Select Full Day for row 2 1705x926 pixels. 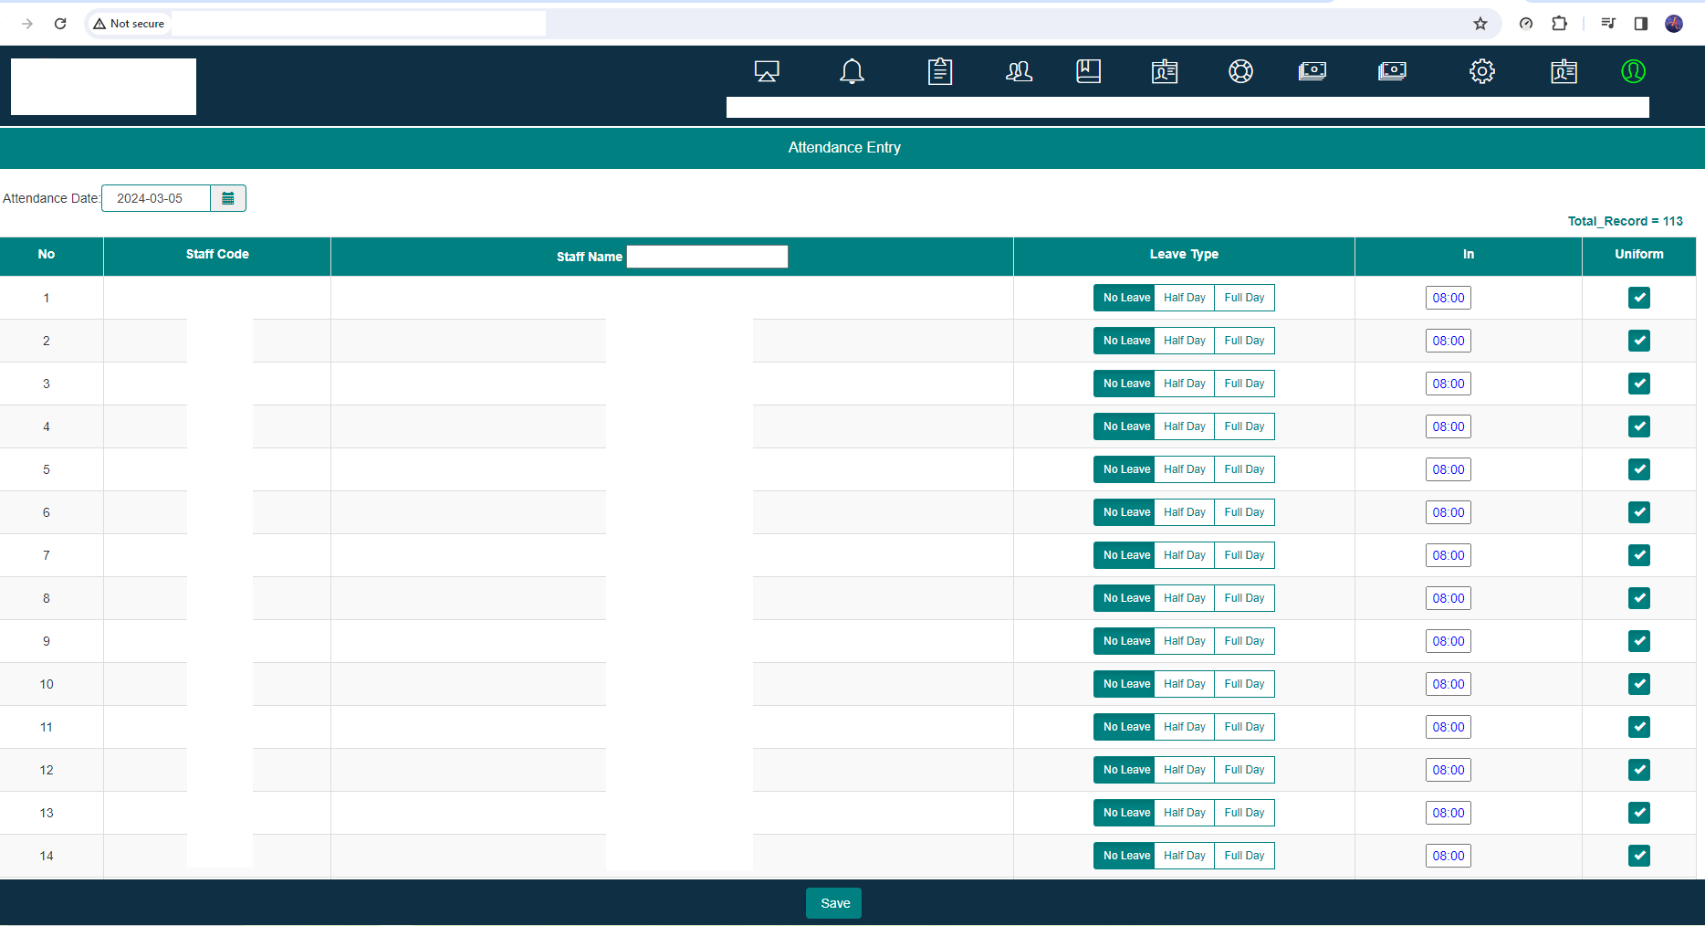pyautogui.click(x=1245, y=341)
